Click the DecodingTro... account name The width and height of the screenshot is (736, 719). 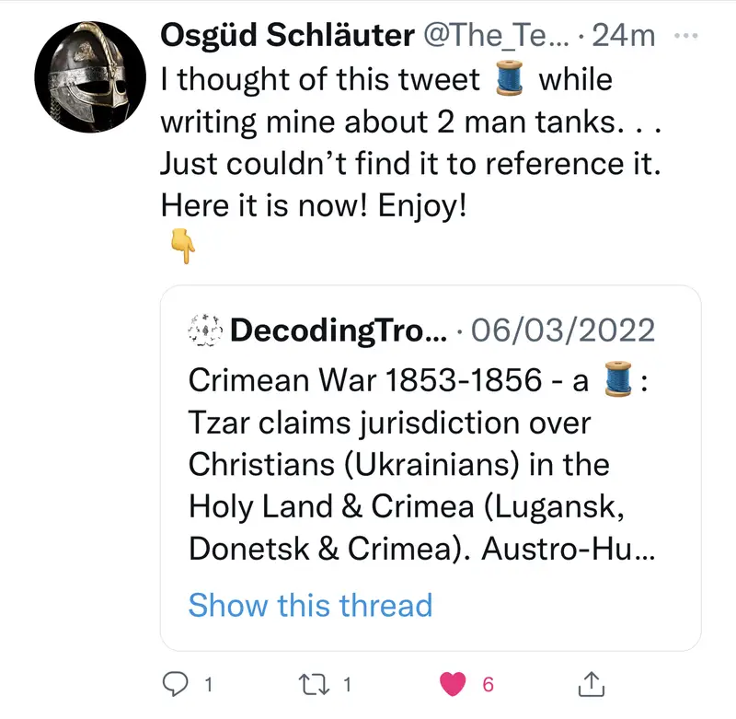click(x=336, y=331)
